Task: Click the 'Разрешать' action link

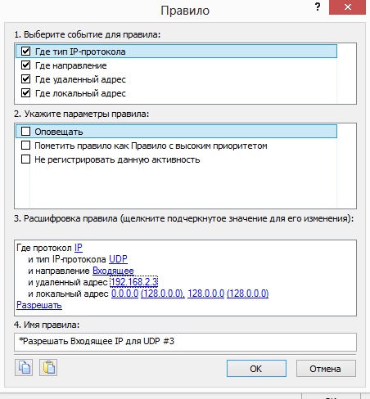Action: pos(39,305)
